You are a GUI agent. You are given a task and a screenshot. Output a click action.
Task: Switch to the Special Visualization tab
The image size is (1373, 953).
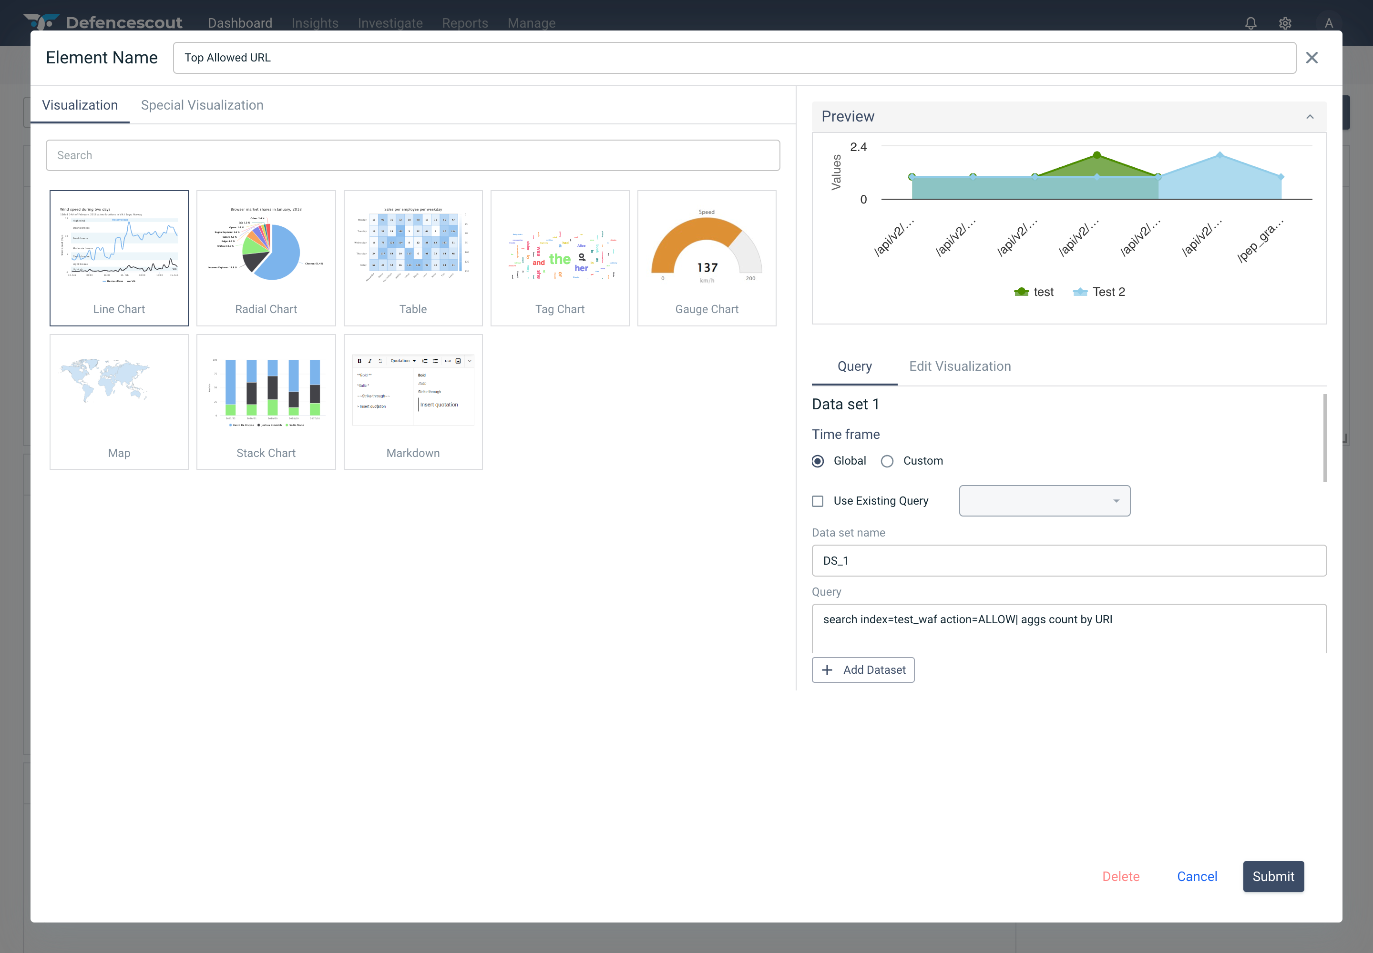click(202, 105)
